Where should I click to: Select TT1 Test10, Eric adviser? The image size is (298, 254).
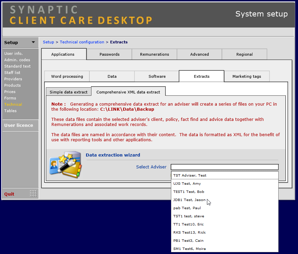[x=225, y=224]
